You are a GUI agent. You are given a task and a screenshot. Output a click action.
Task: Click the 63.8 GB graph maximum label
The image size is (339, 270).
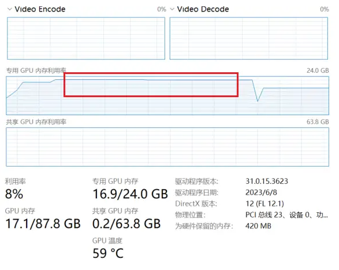tap(318, 122)
